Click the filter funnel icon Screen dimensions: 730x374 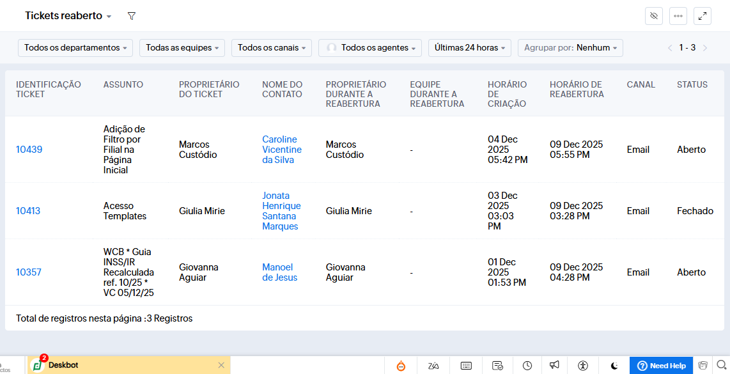pyautogui.click(x=132, y=16)
